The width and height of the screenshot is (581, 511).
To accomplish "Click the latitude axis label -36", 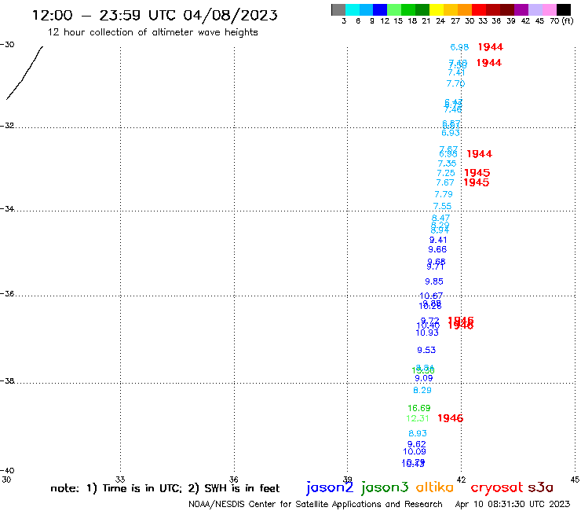I will [7, 293].
